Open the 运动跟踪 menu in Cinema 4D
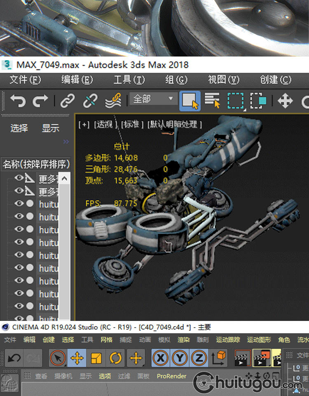The height and width of the screenshot is (396, 309). (x=228, y=339)
